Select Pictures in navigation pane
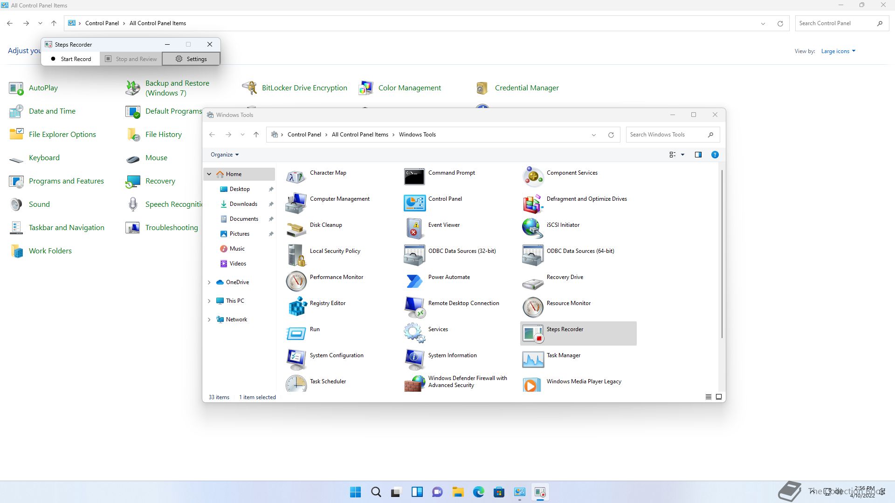This screenshot has height=503, width=895. pos(239,234)
